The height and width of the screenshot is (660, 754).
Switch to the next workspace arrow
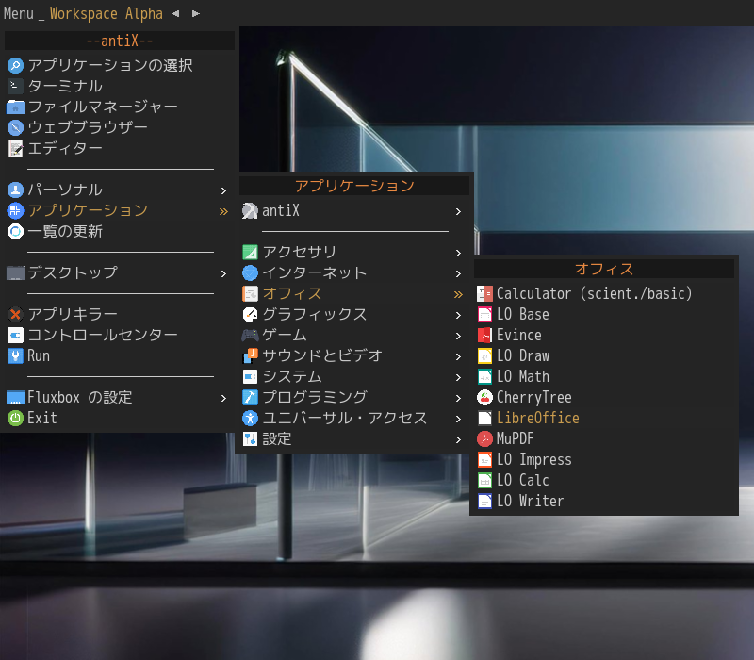pos(196,14)
